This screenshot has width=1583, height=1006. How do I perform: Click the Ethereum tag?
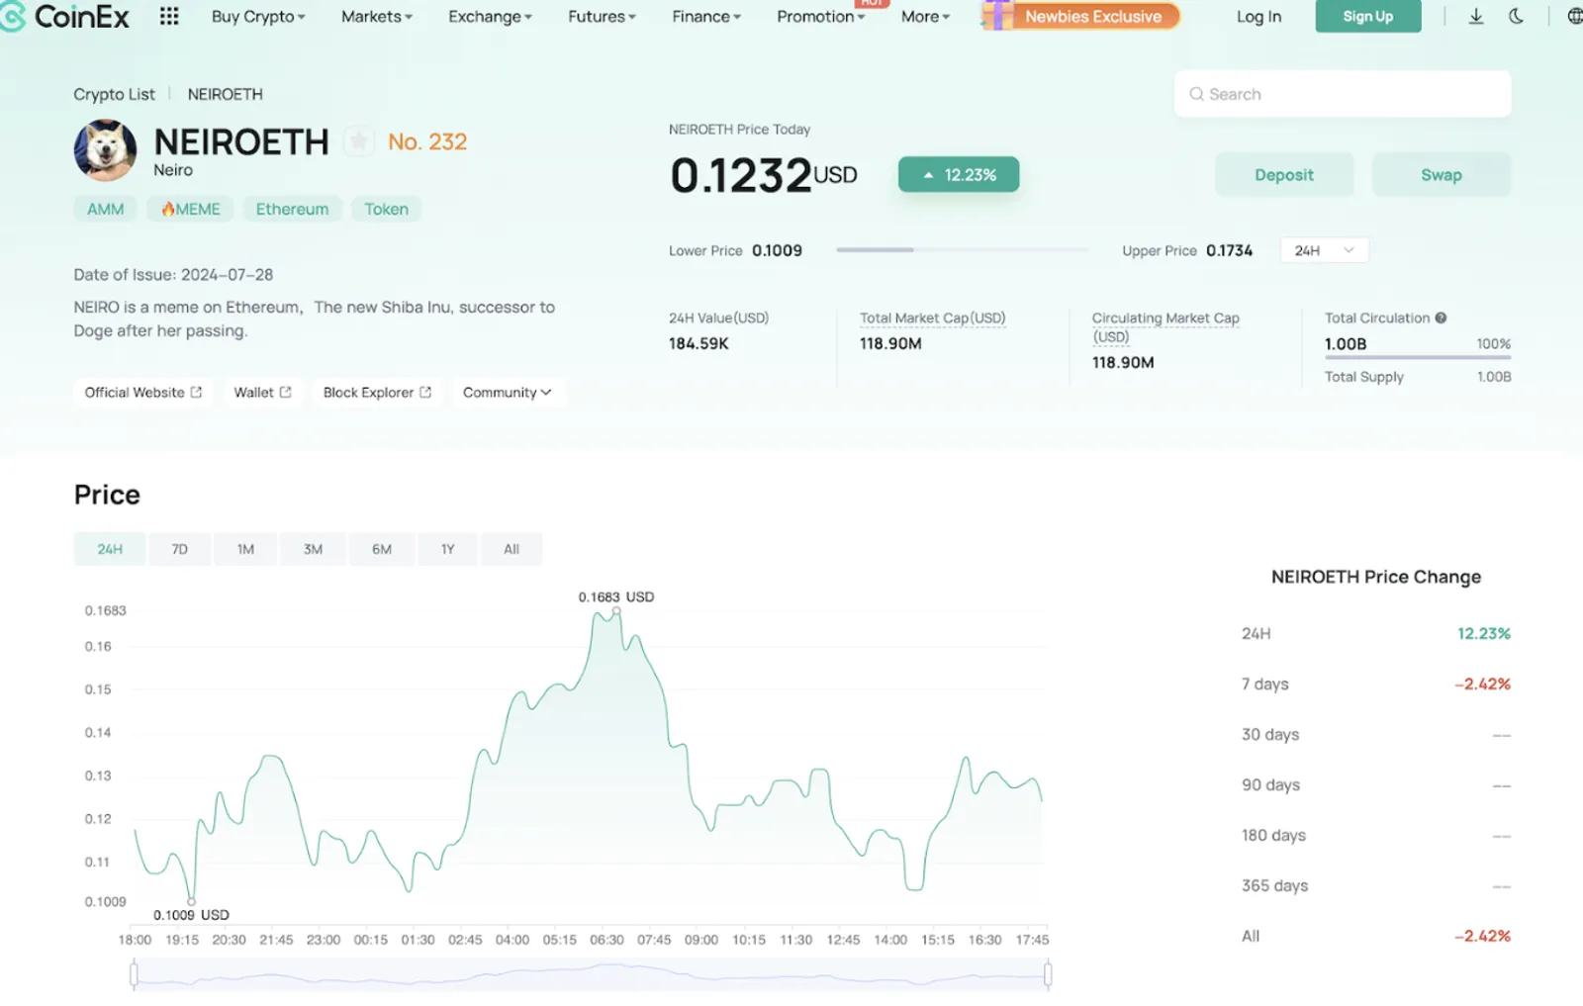tap(292, 209)
